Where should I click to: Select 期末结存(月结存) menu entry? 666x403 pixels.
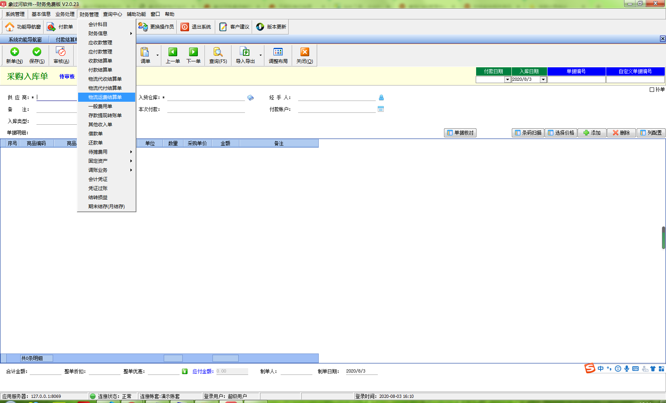(x=106, y=207)
